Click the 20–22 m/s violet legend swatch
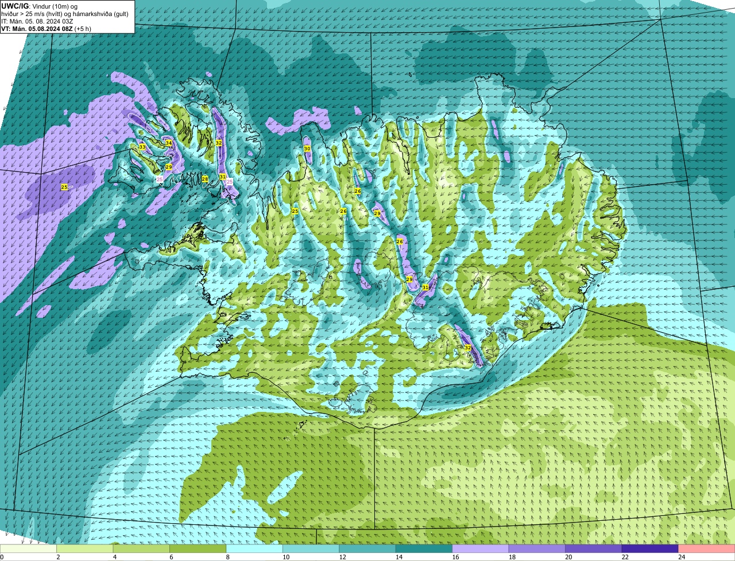 point(594,549)
